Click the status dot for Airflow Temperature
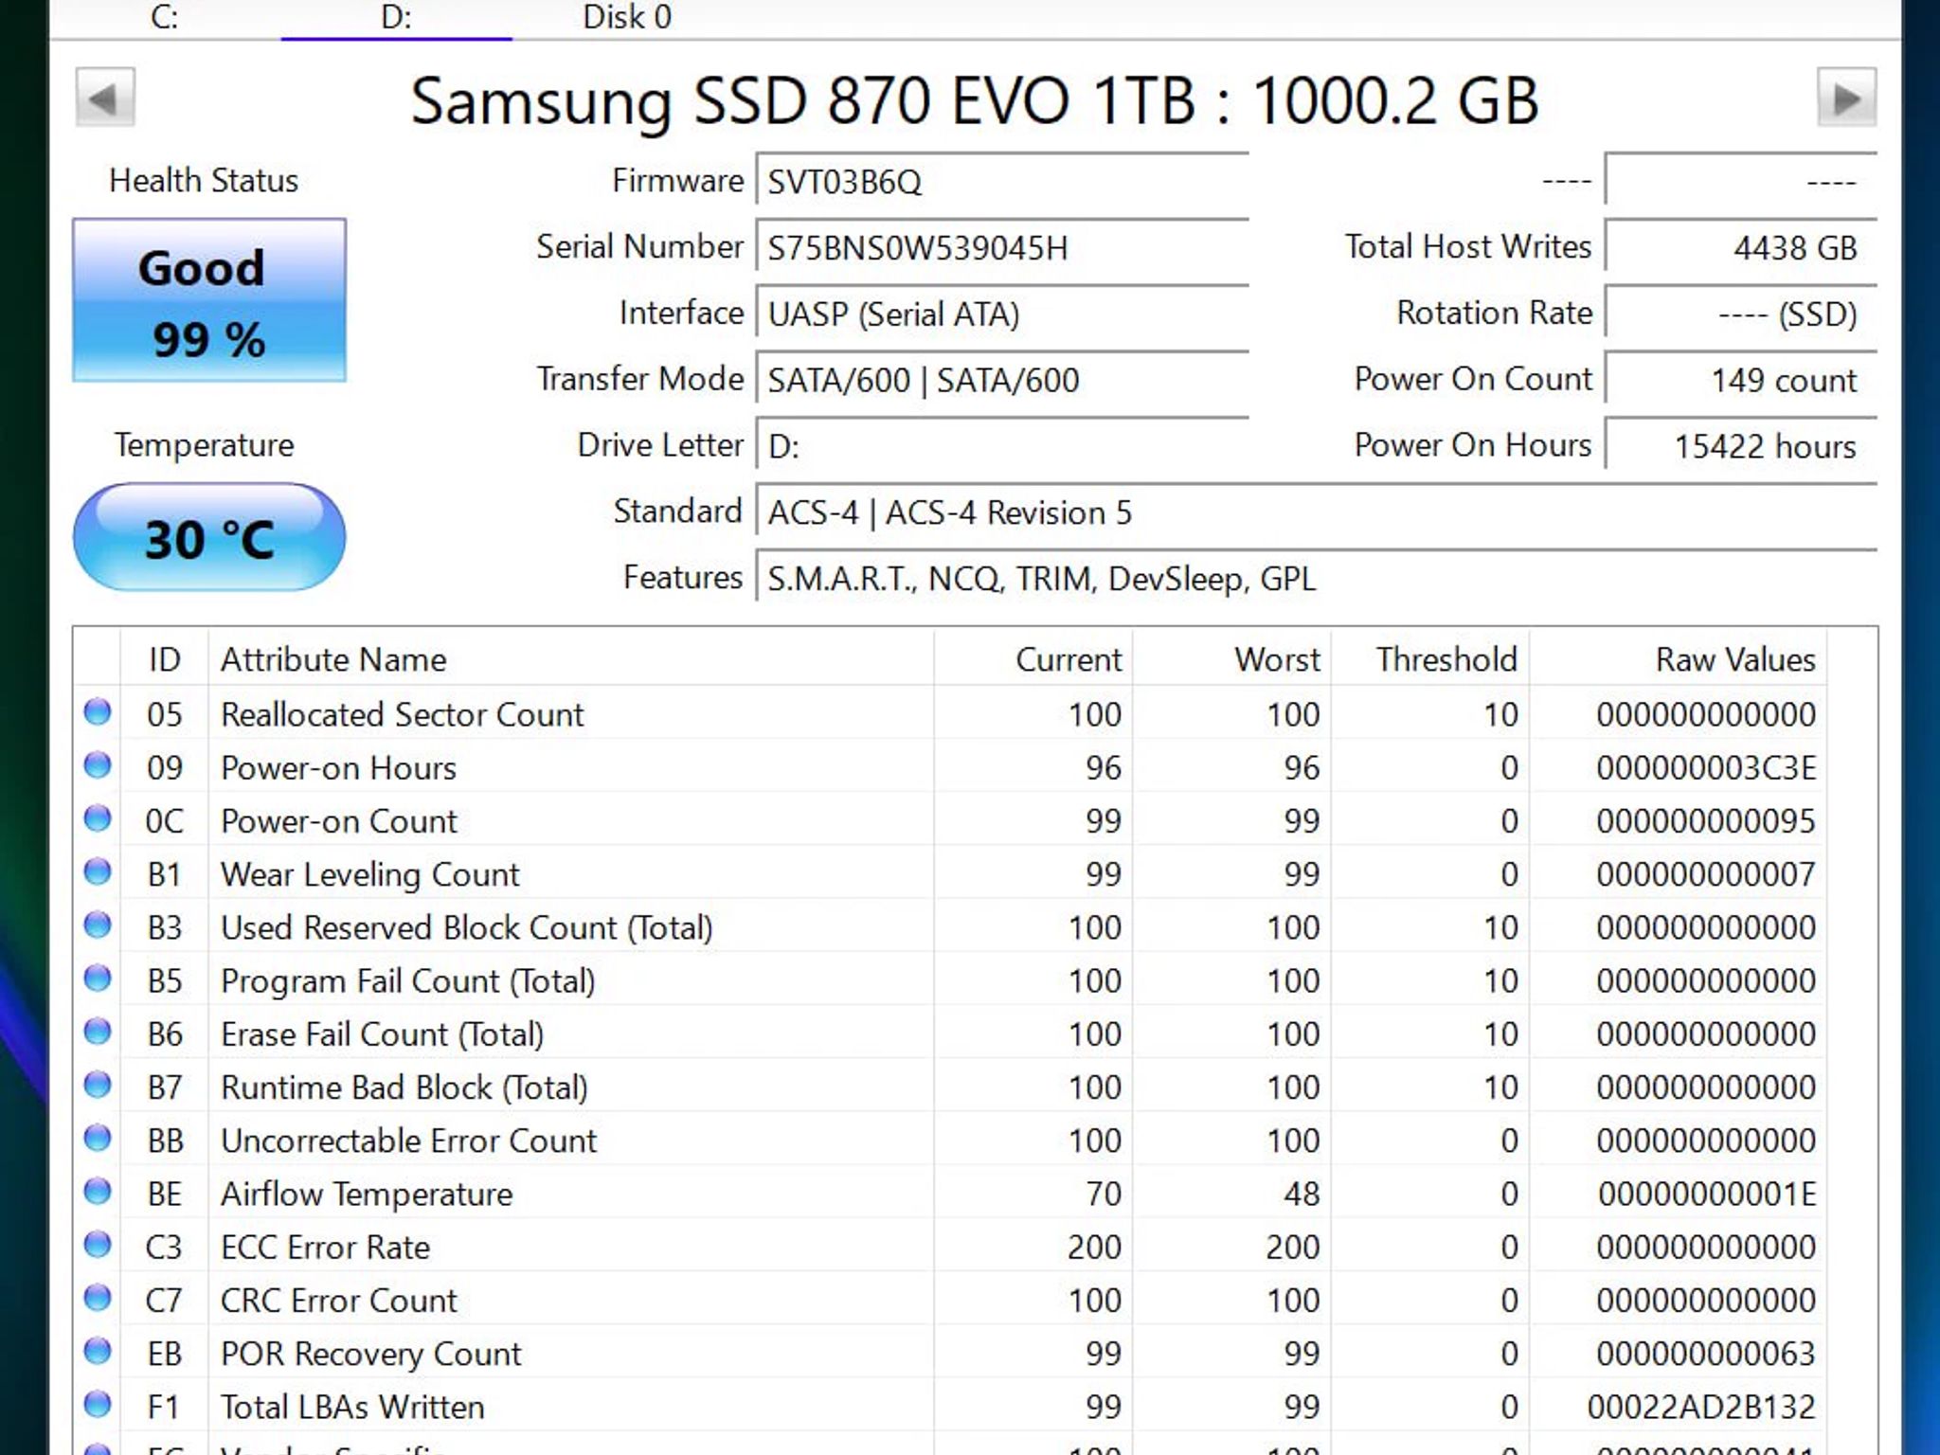Screen dimensions: 1940x1455 click(98, 1191)
